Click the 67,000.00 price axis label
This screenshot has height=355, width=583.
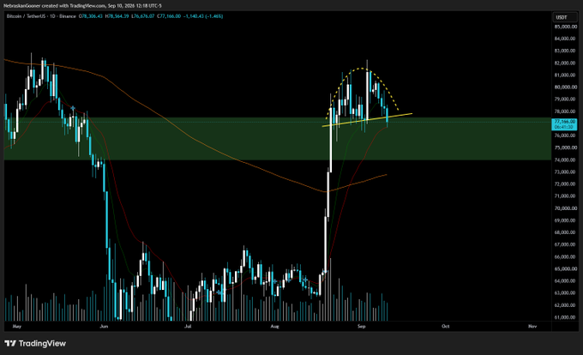pos(565,244)
